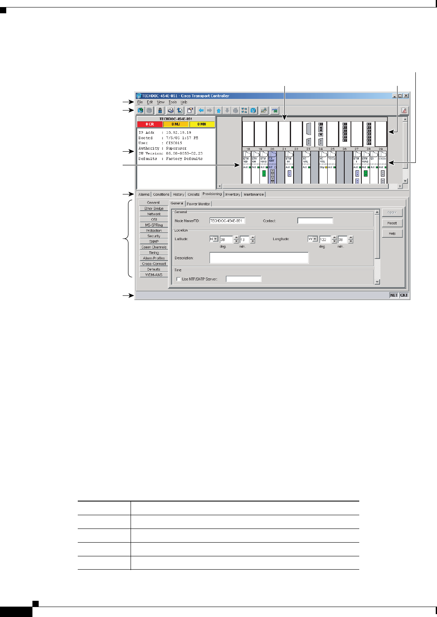Select the TCC2 card in slot 25
437x617 pixels.
pyautogui.click(x=331, y=167)
